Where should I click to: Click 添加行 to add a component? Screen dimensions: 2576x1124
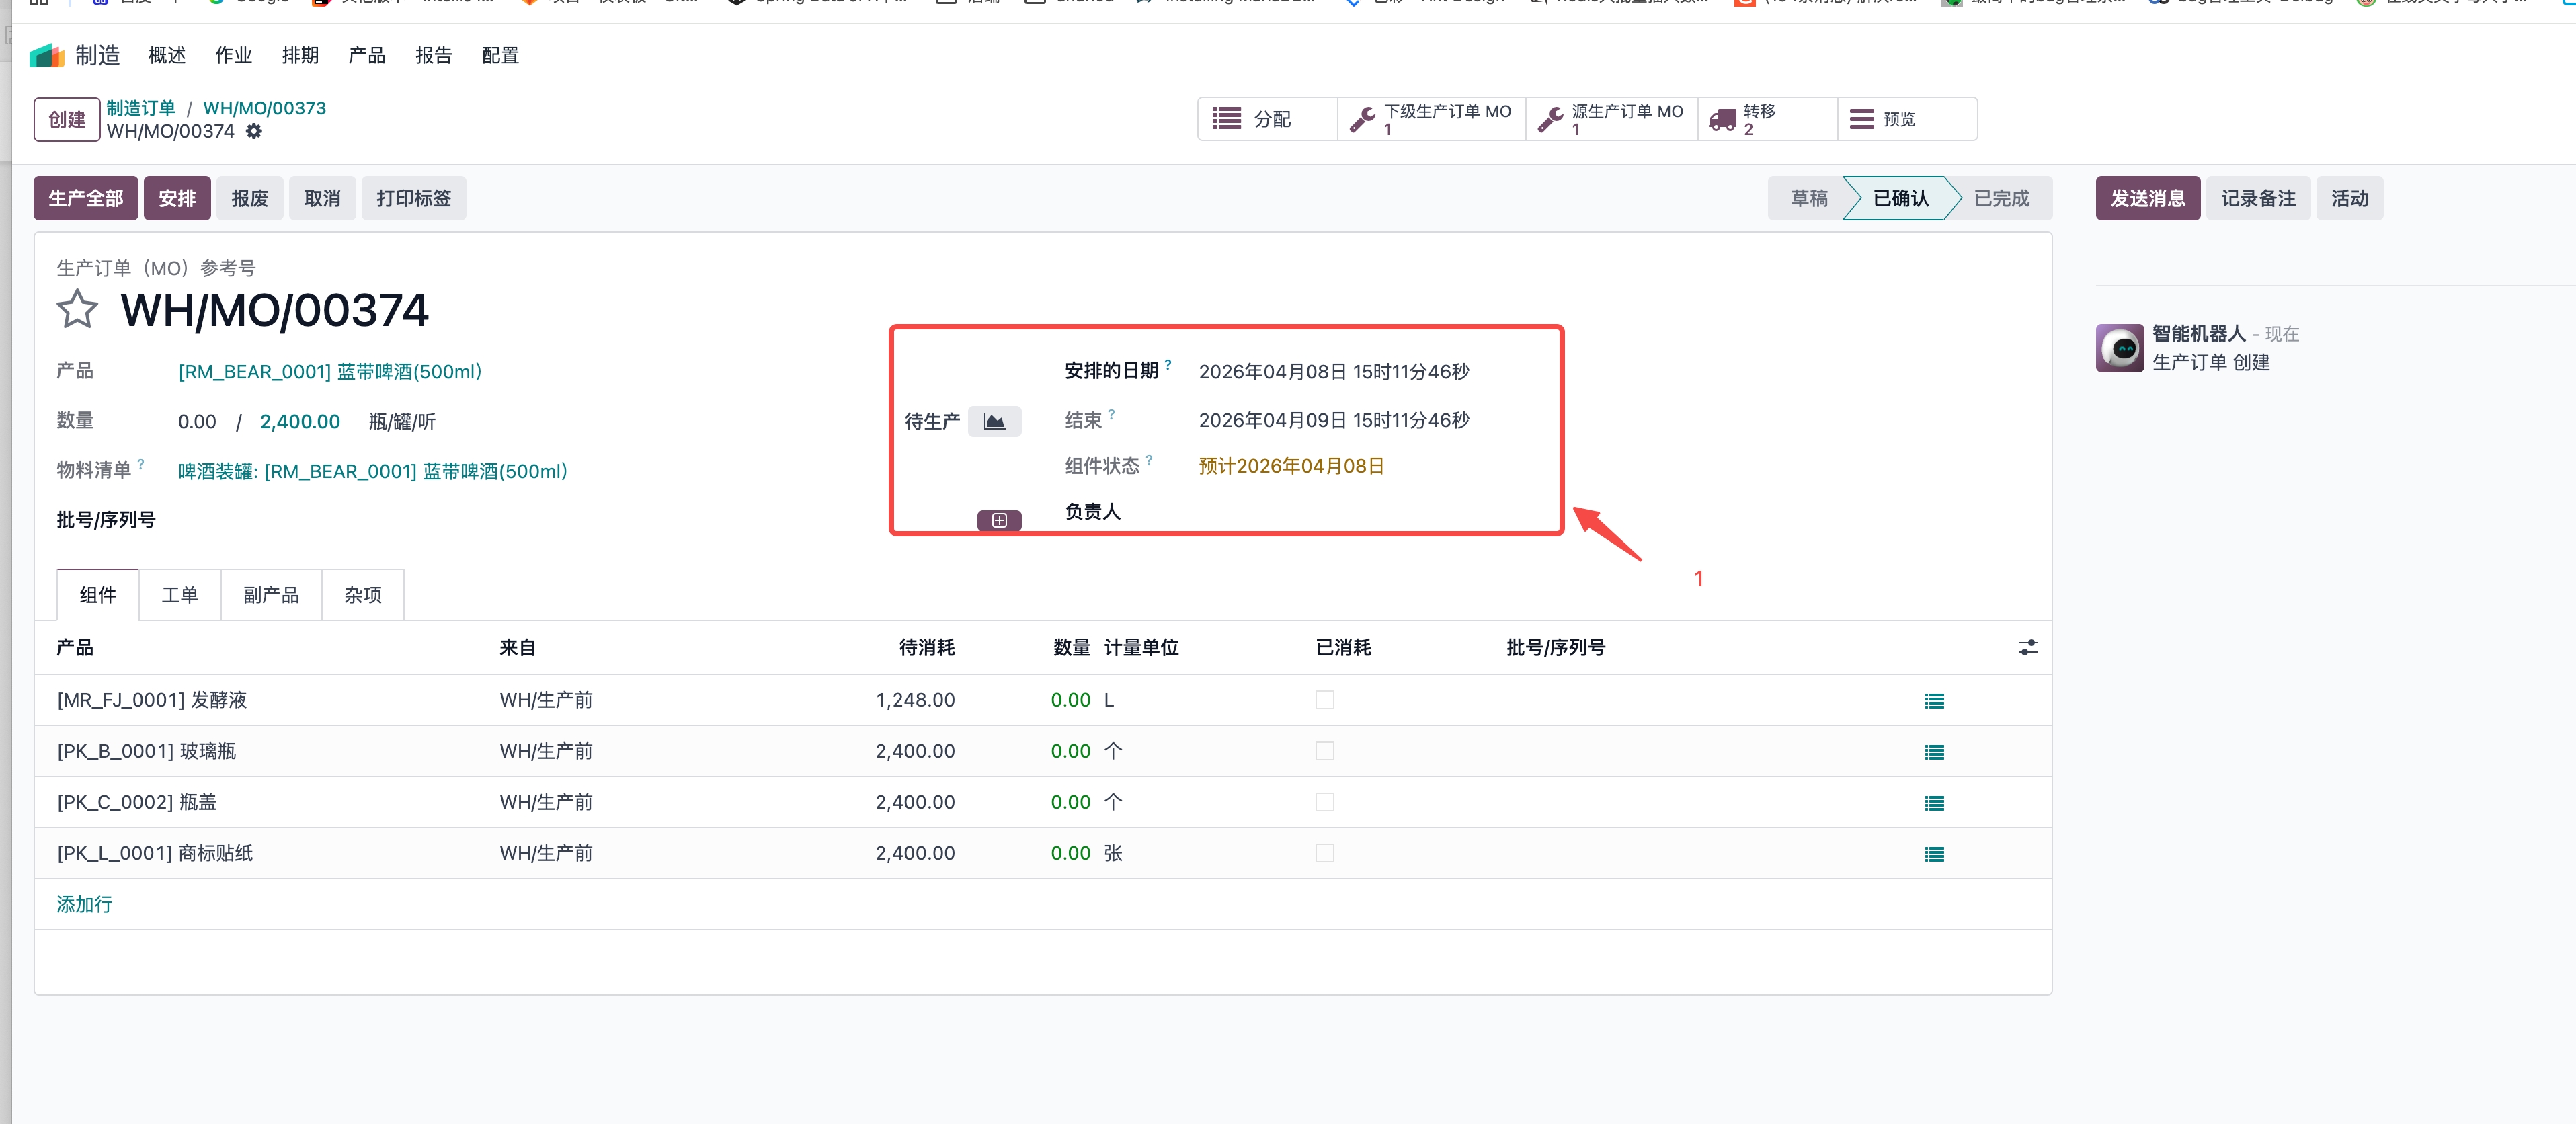[x=84, y=904]
